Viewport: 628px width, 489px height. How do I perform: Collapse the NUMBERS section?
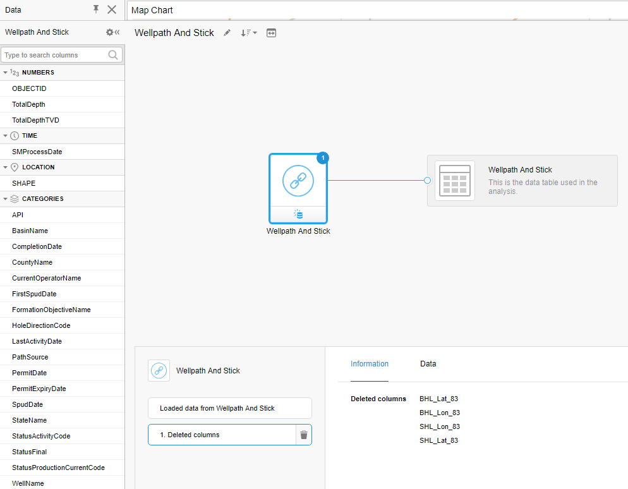click(6, 72)
